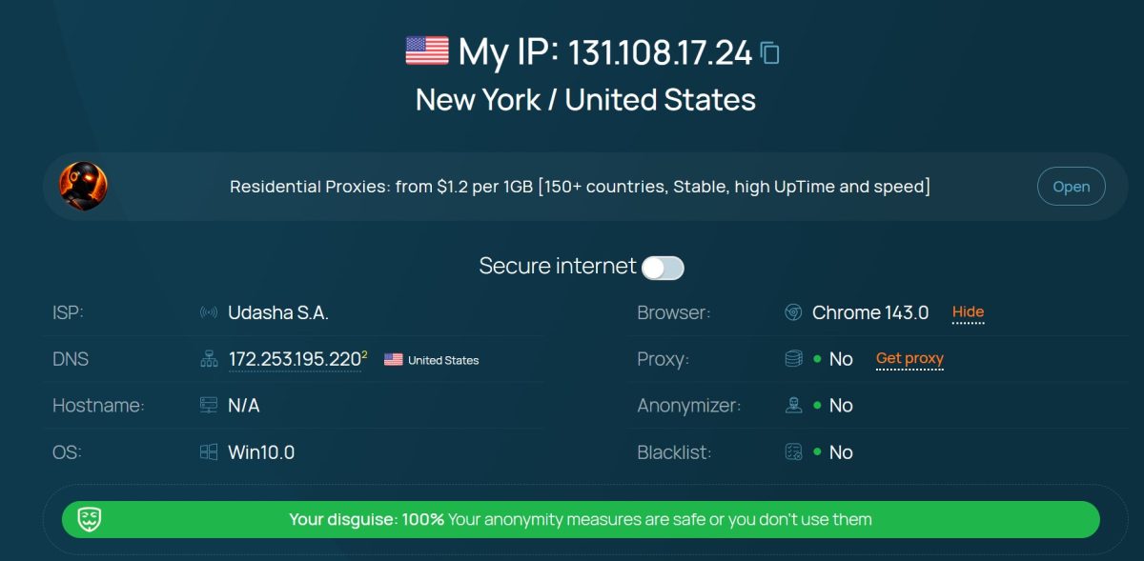Click the Residential Proxies banner text

pyautogui.click(x=580, y=187)
